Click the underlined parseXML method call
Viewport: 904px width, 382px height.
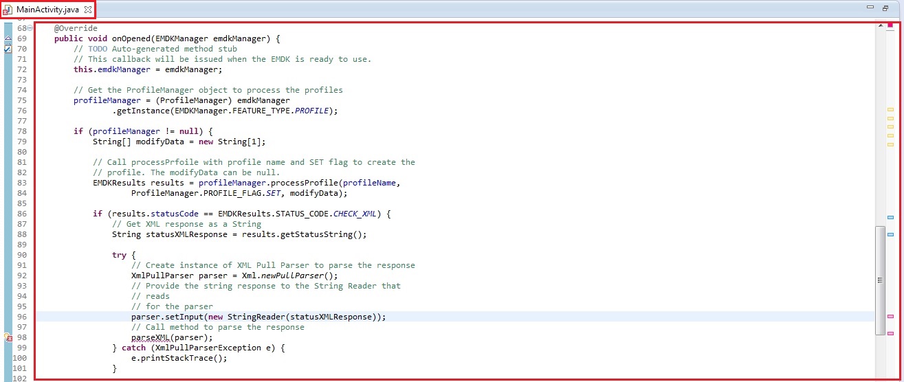[x=150, y=337]
